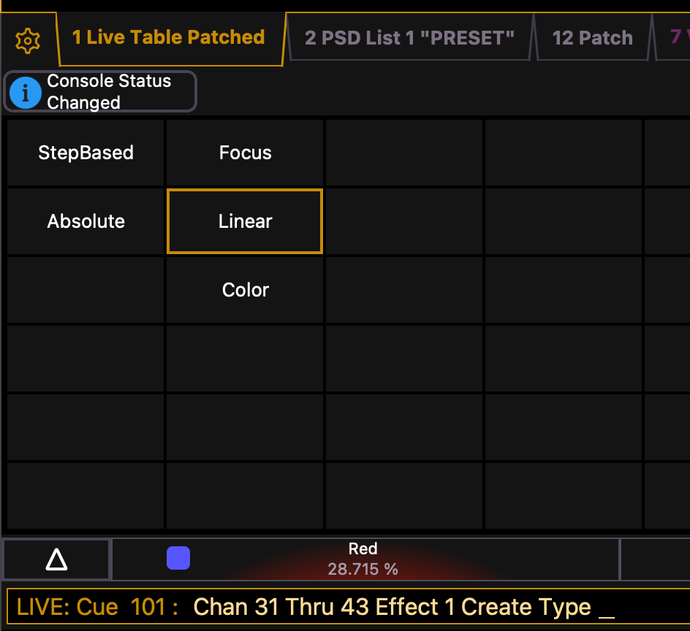Open the gear settings icon
The width and height of the screenshot is (690, 631).
point(27,40)
